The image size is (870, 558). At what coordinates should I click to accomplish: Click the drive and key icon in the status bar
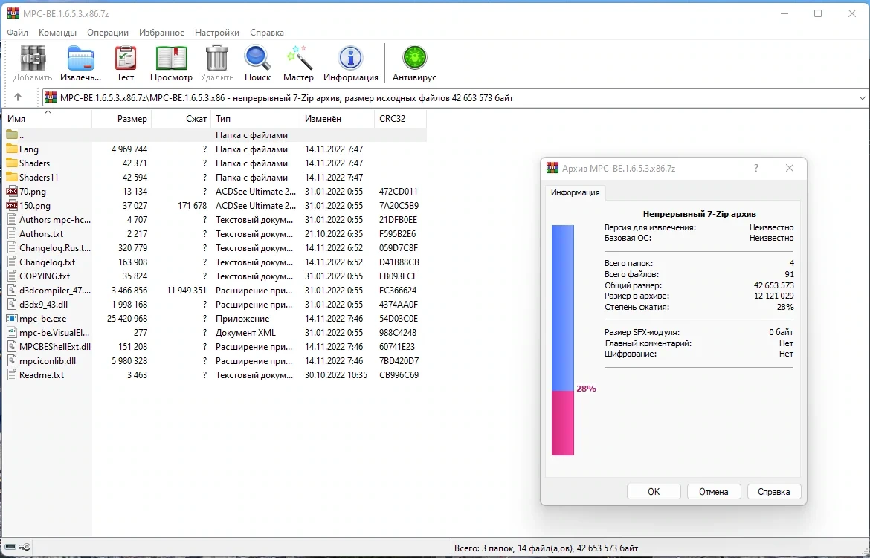(17, 548)
